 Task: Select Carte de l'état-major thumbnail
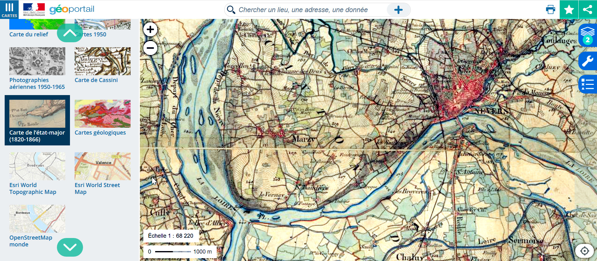tap(37, 114)
